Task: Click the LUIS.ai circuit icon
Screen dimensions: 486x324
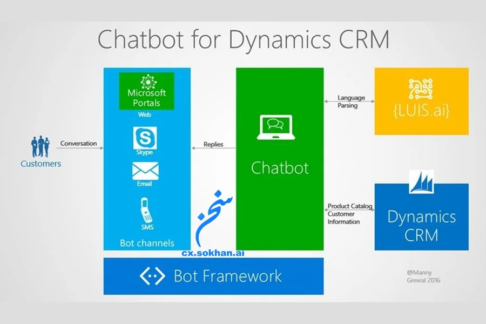Action: (421, 89)
